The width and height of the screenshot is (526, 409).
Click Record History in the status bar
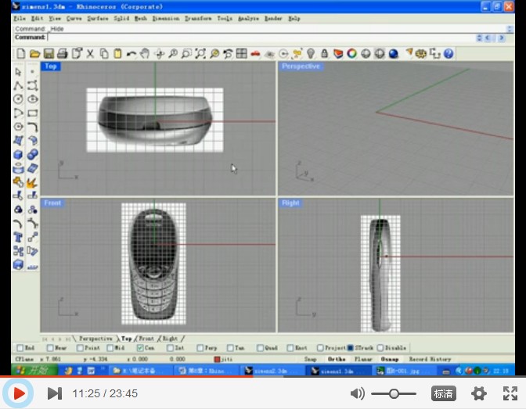pos(430,359)
